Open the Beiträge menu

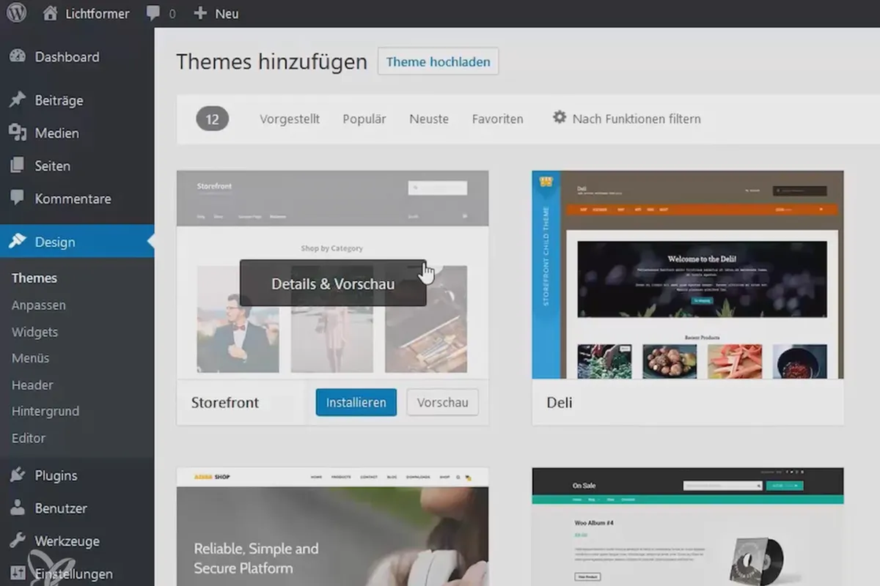(59, 100)
